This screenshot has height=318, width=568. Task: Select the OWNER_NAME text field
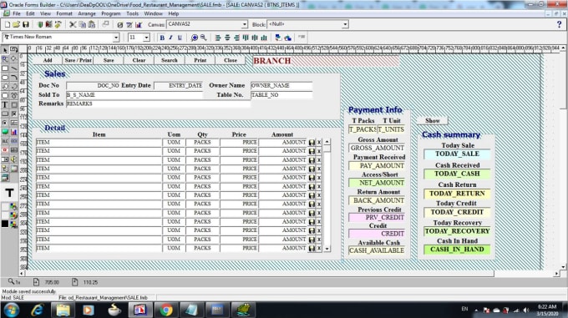pyautogui.click(x=281, y=86)
